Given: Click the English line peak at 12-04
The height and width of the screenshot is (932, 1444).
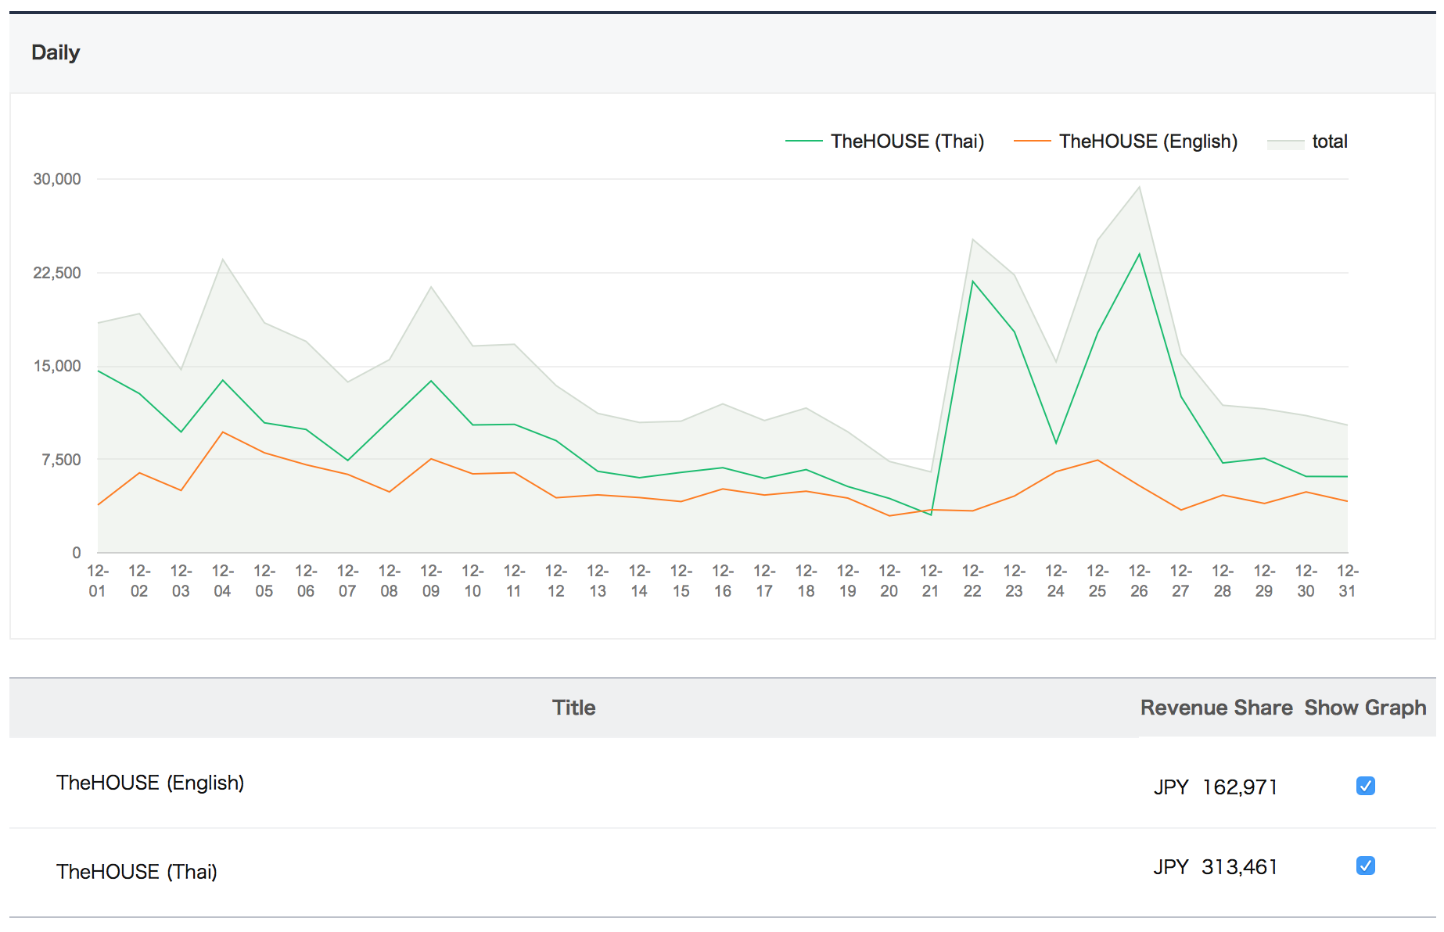Looking at the screenshot, I should pos(223,432).
